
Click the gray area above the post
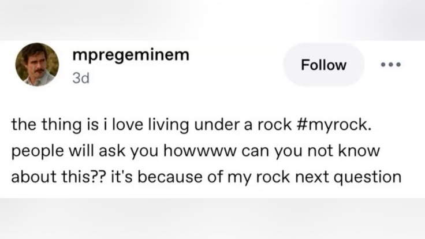coord(212,20)
